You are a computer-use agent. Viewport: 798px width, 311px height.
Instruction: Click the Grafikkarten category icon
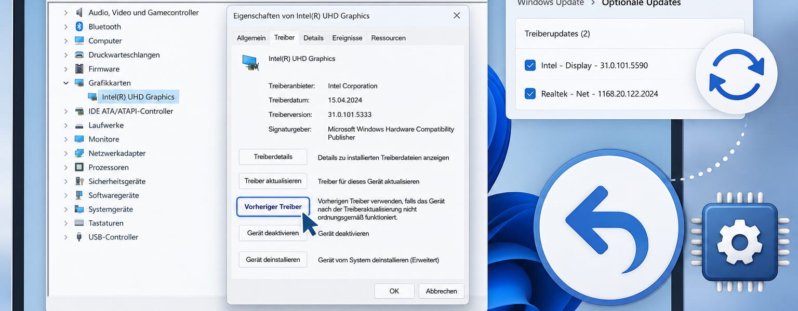(x=79, y=82)
